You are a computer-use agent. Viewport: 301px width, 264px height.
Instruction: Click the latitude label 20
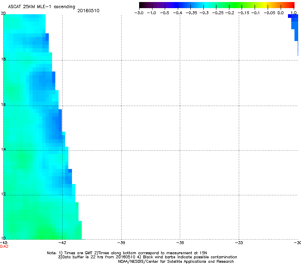[3, 13]
